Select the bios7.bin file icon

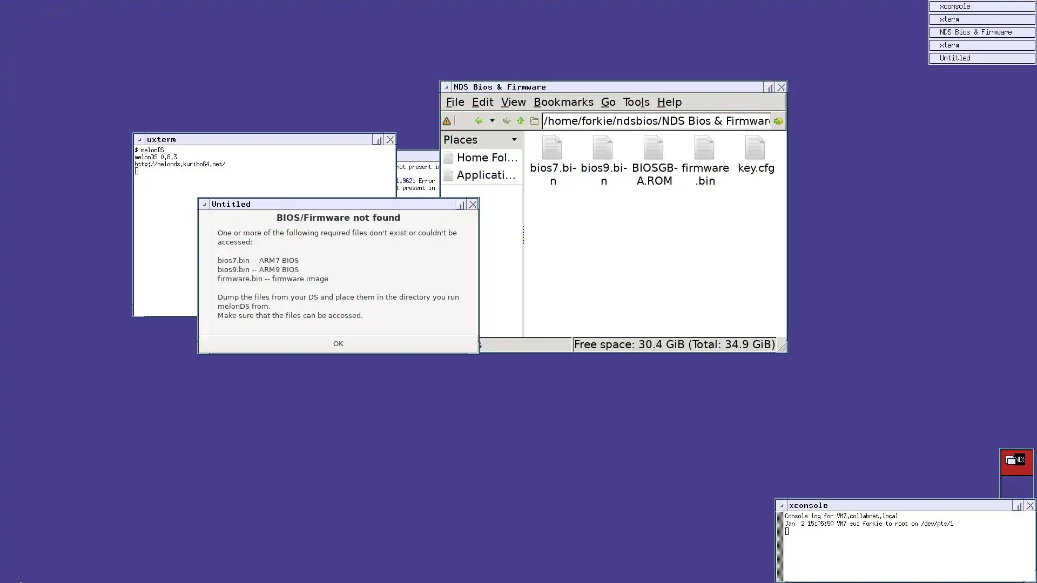[552, 148]
